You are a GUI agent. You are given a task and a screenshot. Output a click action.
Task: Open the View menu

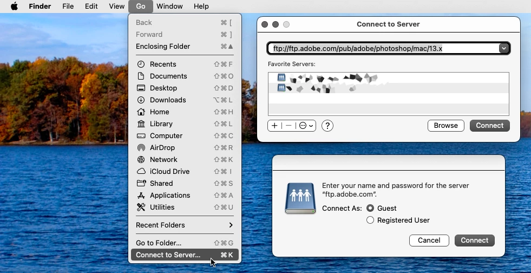click(x=116, y=6)
